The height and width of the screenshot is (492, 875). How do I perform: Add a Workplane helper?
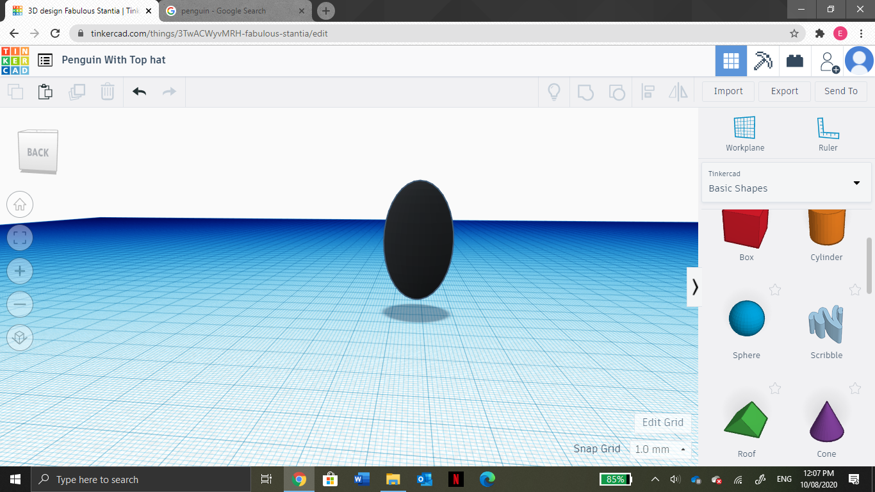pyautogui.click(x=745, y=131)
